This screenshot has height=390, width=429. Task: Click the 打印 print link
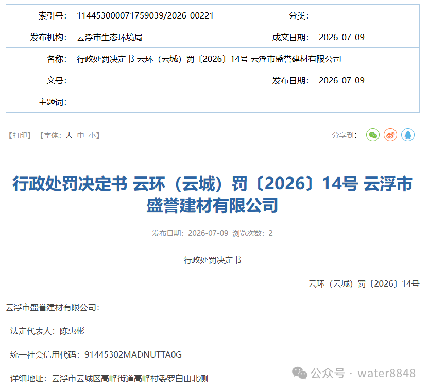(x=20, y=135)
